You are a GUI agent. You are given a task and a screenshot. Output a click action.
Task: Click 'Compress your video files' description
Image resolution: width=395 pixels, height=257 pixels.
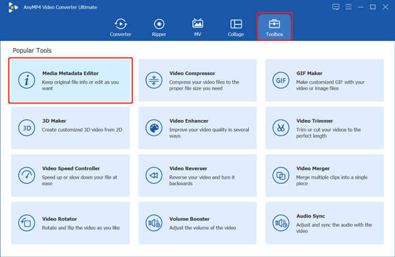[204, 85]
